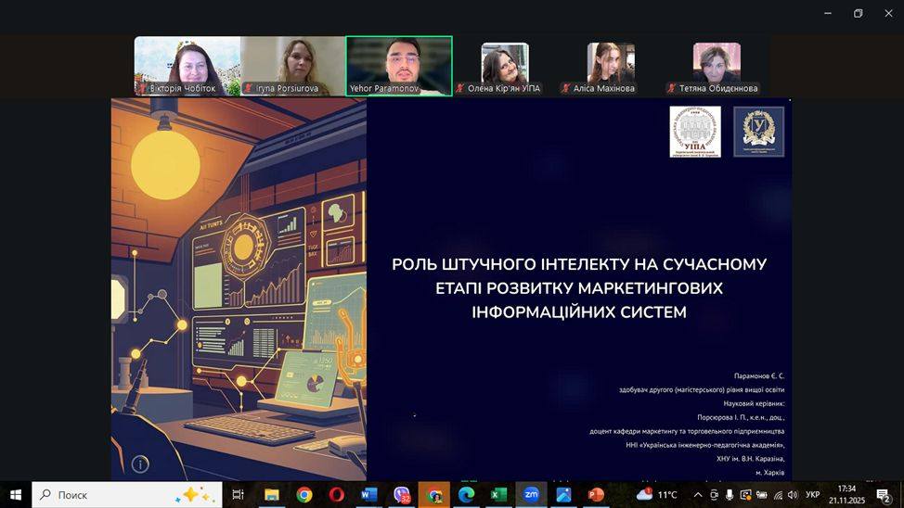Viewport: 904px width, 508px height.
Task: Switch to Opera browser in taskbar
Action: (336, 495)
